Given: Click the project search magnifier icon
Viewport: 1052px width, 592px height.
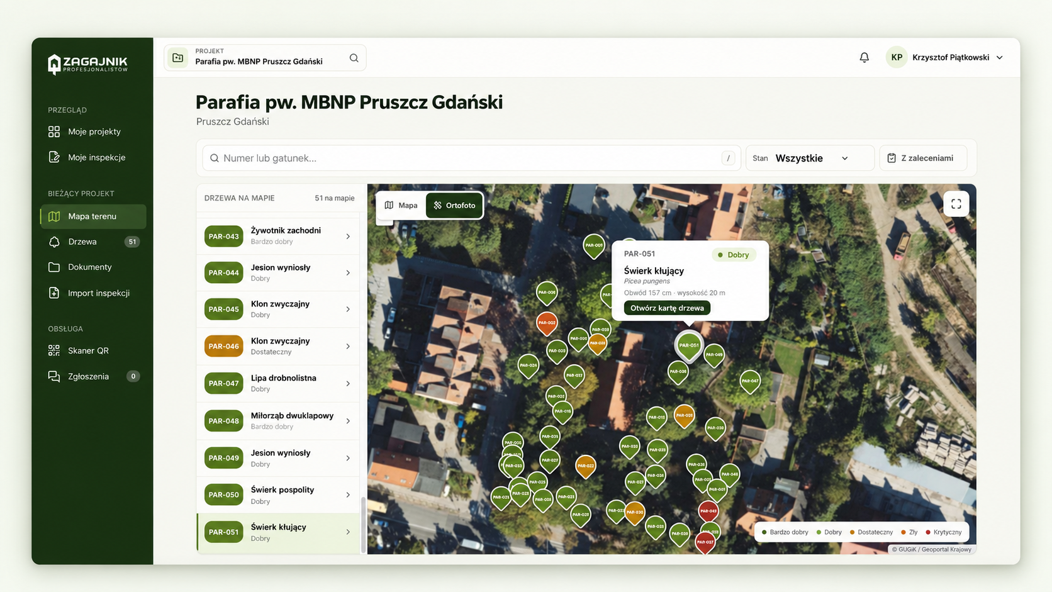Looking at the screenshot, I should pyautogui.click(x=354, y=58).
